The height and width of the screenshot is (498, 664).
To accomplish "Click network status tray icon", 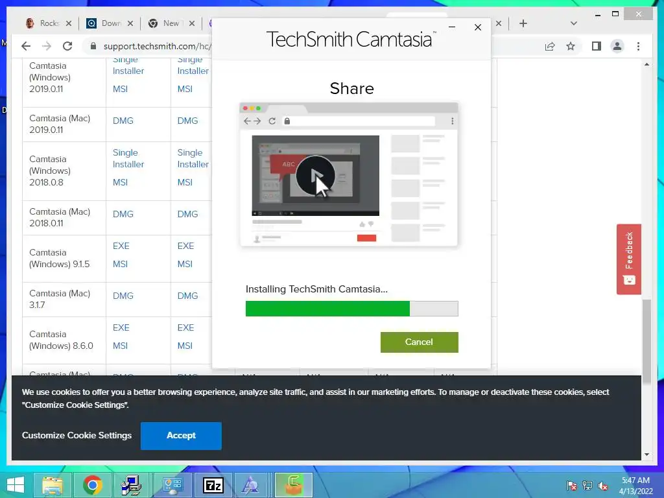I will click(587, 486).
